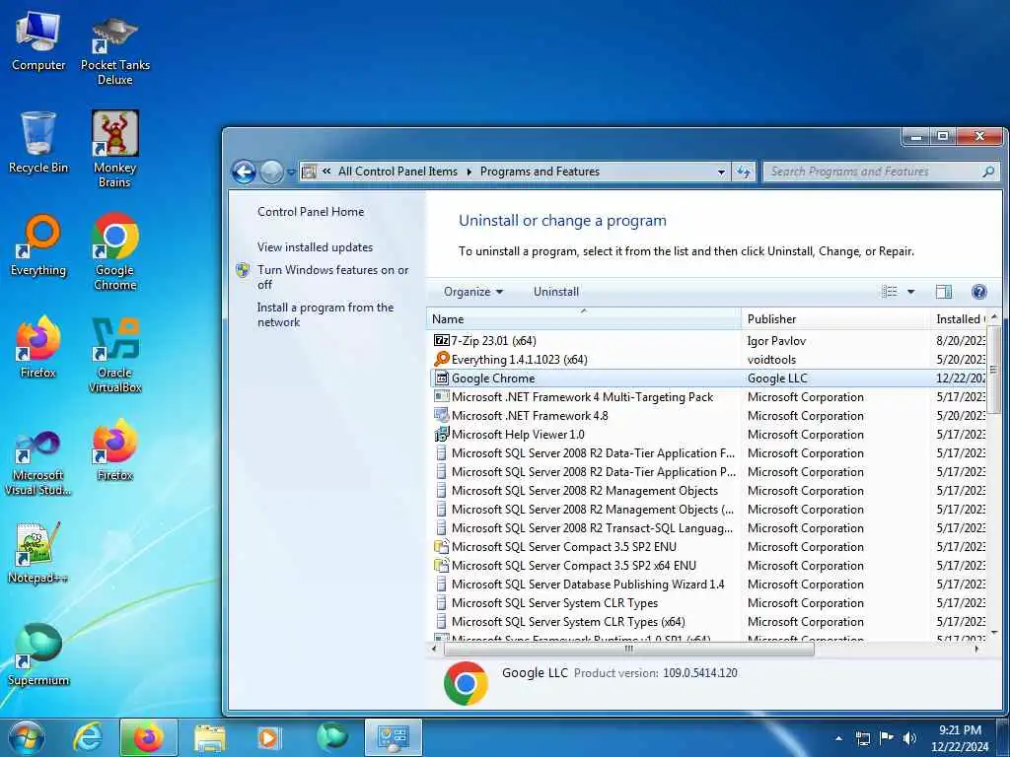1010x757 pixels.
Task: Open the Action Center flag icon
Action: coord(887,738)
